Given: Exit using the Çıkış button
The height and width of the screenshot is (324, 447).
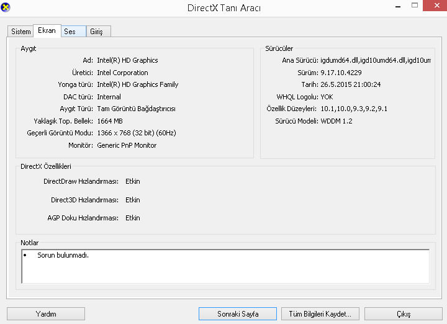Looking at the screenshot, I should pos(403,313).
